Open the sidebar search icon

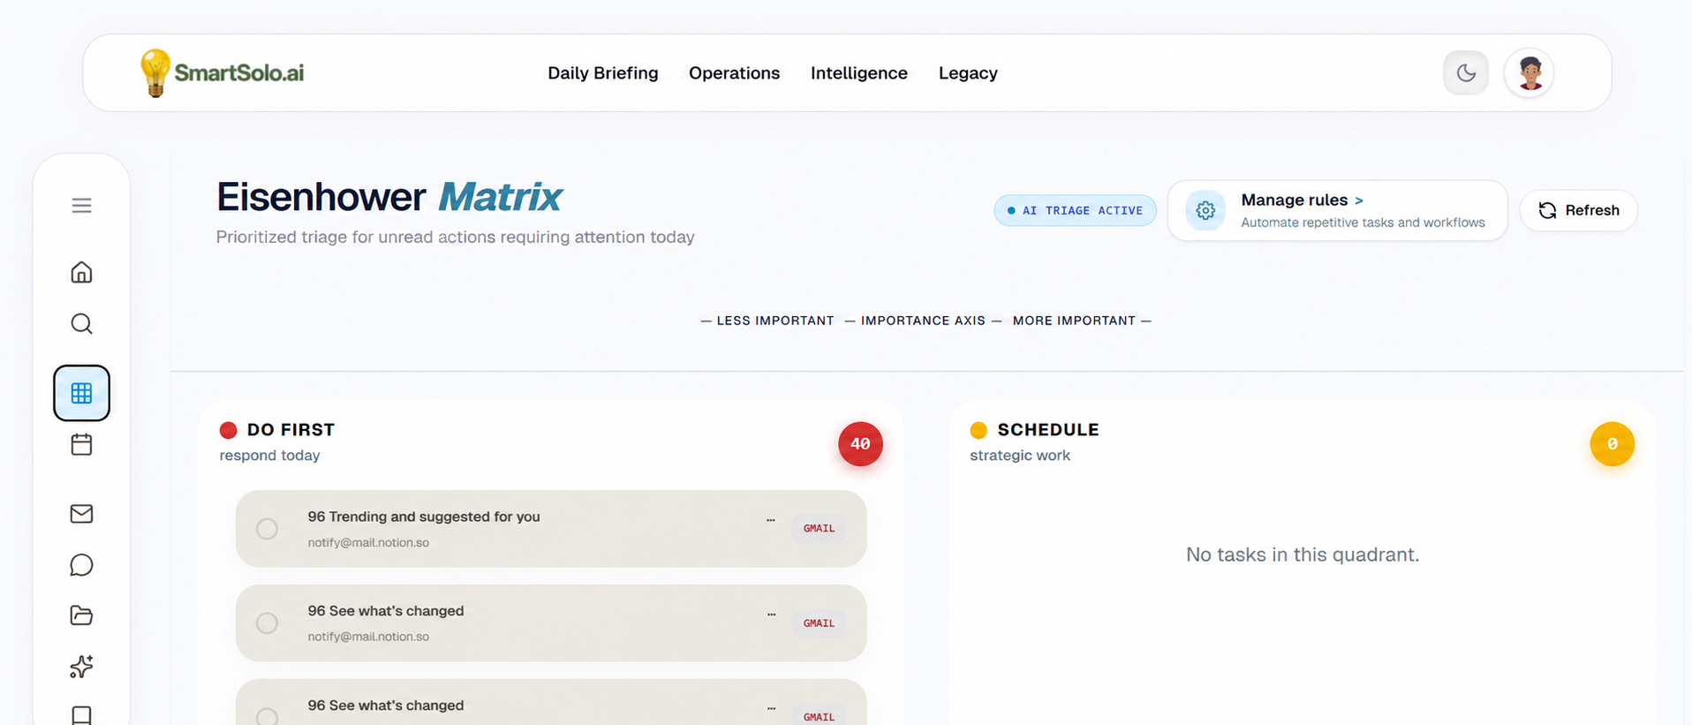tap(81, 323)
